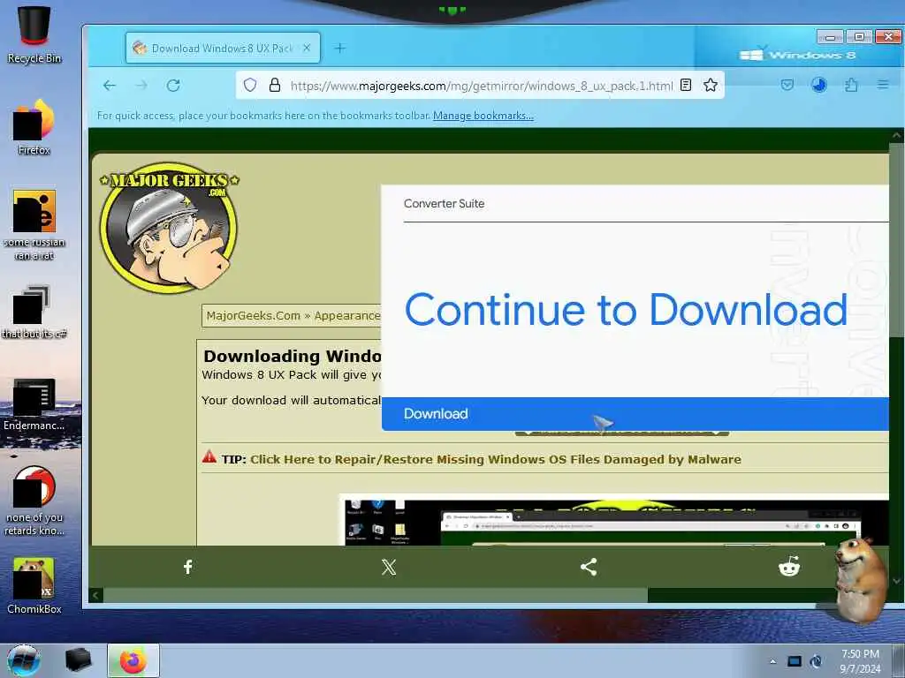Screen dimensions: 905x678
Task: Share the page on Reddit
Action: pyautogui.click(x=789, y=567)
